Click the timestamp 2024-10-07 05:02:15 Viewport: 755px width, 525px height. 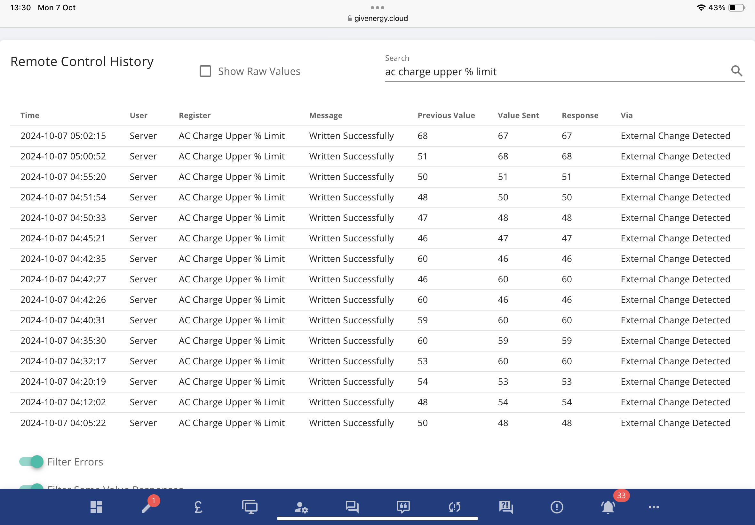pos(63,136)
